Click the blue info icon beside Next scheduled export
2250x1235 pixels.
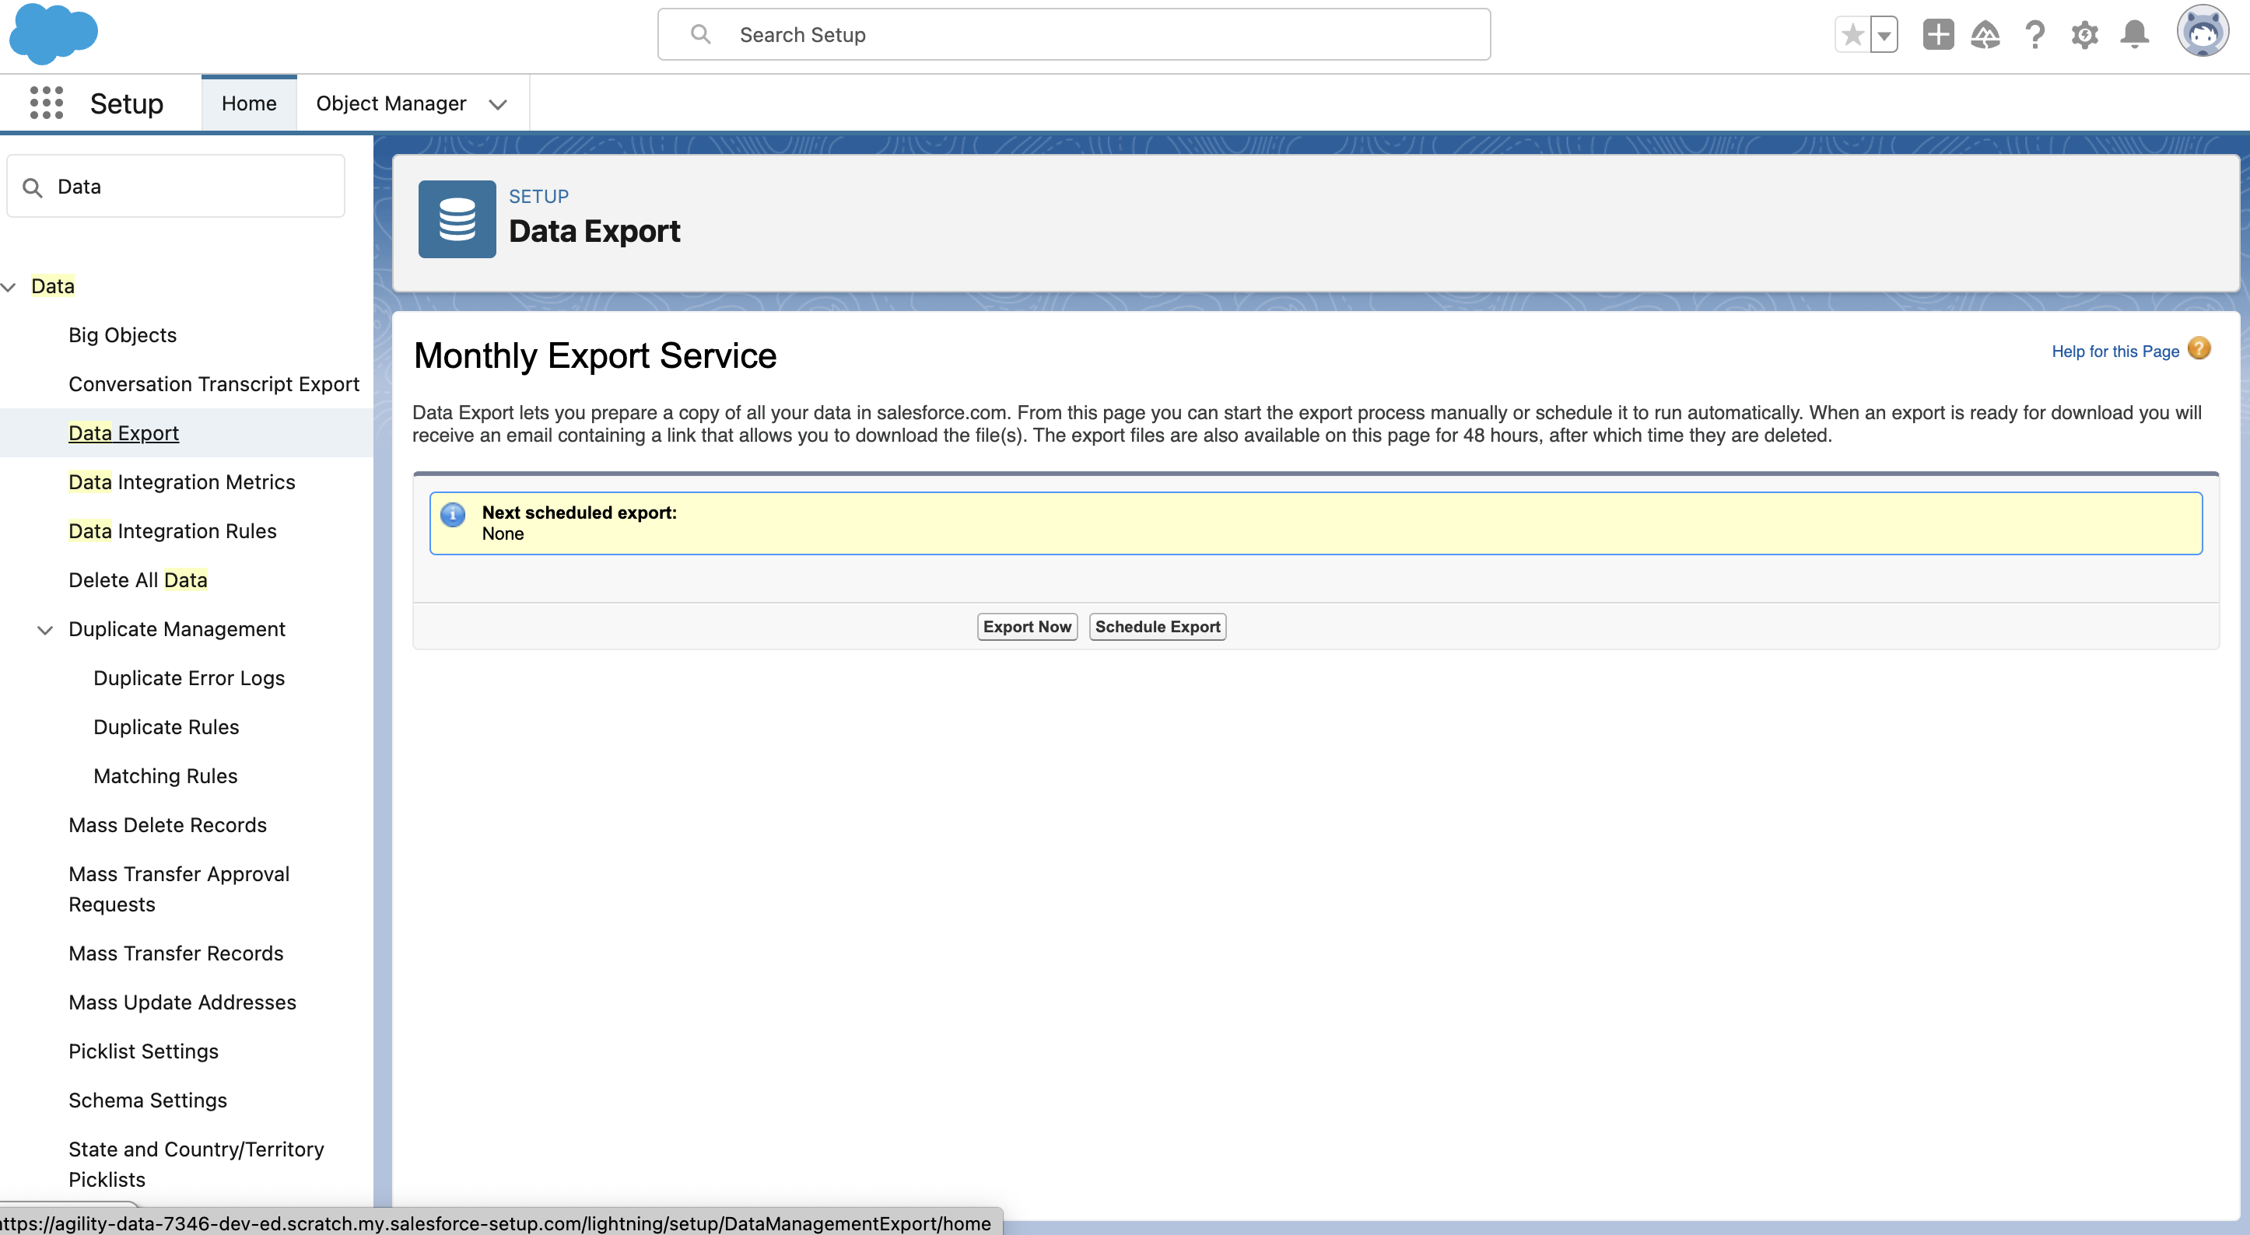[x=453, y=516]
